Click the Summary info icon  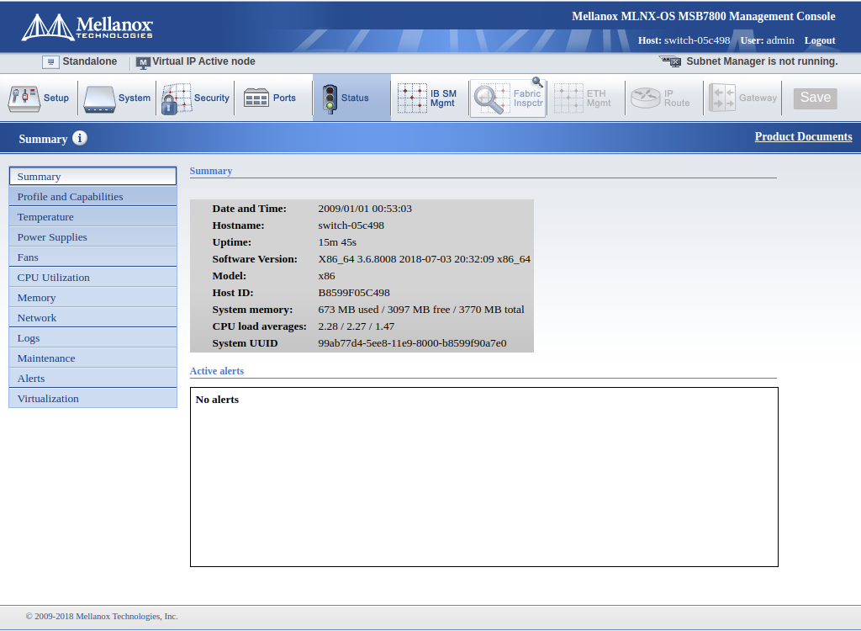coord(80,138)
